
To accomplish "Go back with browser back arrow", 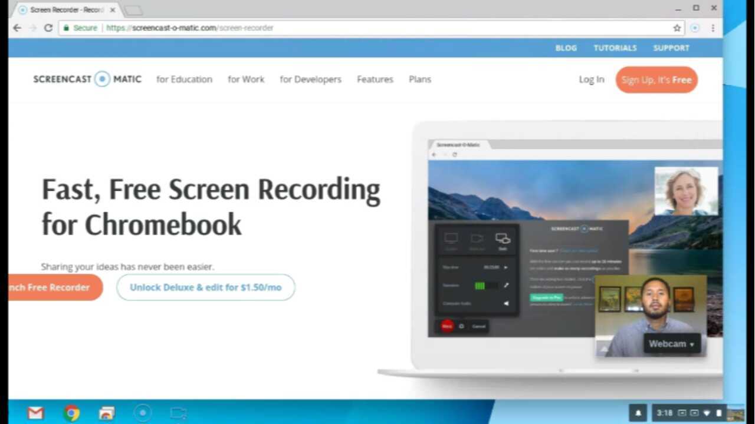I will (17, 28).
